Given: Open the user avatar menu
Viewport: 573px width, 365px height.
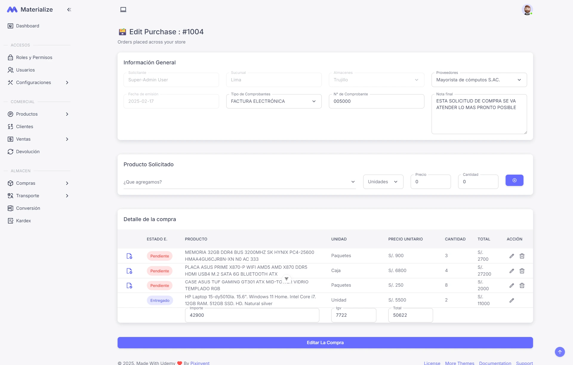Looking at the screenshot, I should click(527, 10).
